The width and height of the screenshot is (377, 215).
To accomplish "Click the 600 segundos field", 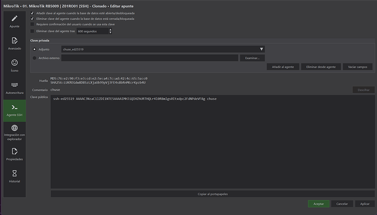I will point(92,31).
